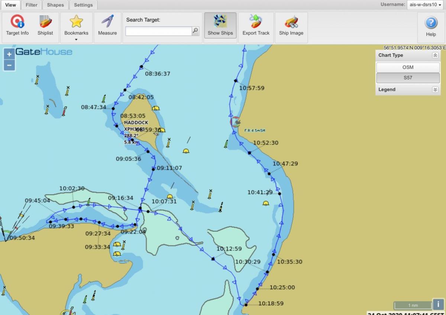The image size is (446, 315).
Task: Click the F.R.4.5mSM light label
Action: 255,130
